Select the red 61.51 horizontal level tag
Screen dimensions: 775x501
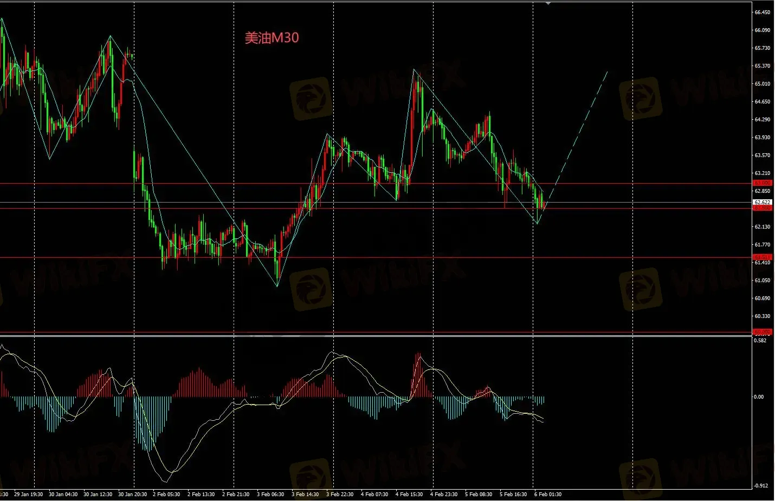[763, 257]
